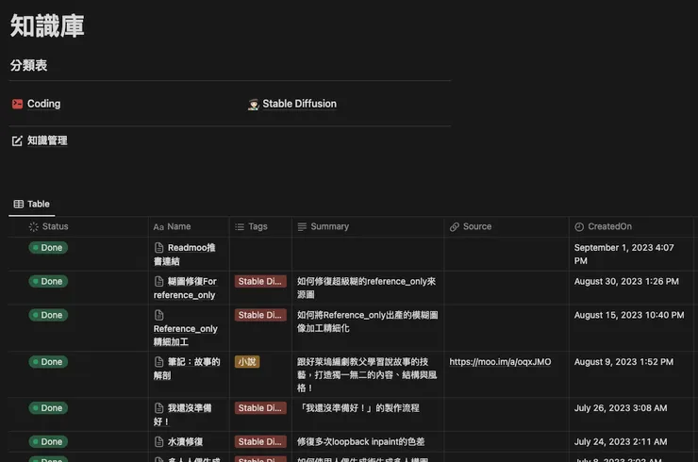Image resolution: width=698 pixels, height=462 pixels.
Task: Click the Done status for 水漬修復 row
Action: tap(48, 441)
